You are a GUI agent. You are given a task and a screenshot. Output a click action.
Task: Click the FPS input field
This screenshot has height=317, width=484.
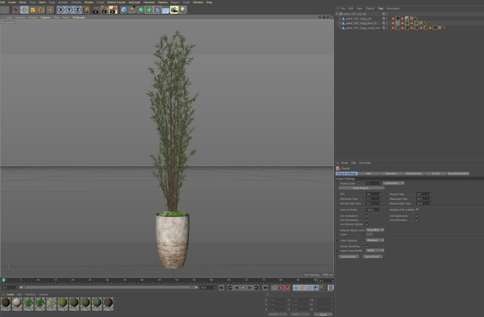(x=373, y=194)
